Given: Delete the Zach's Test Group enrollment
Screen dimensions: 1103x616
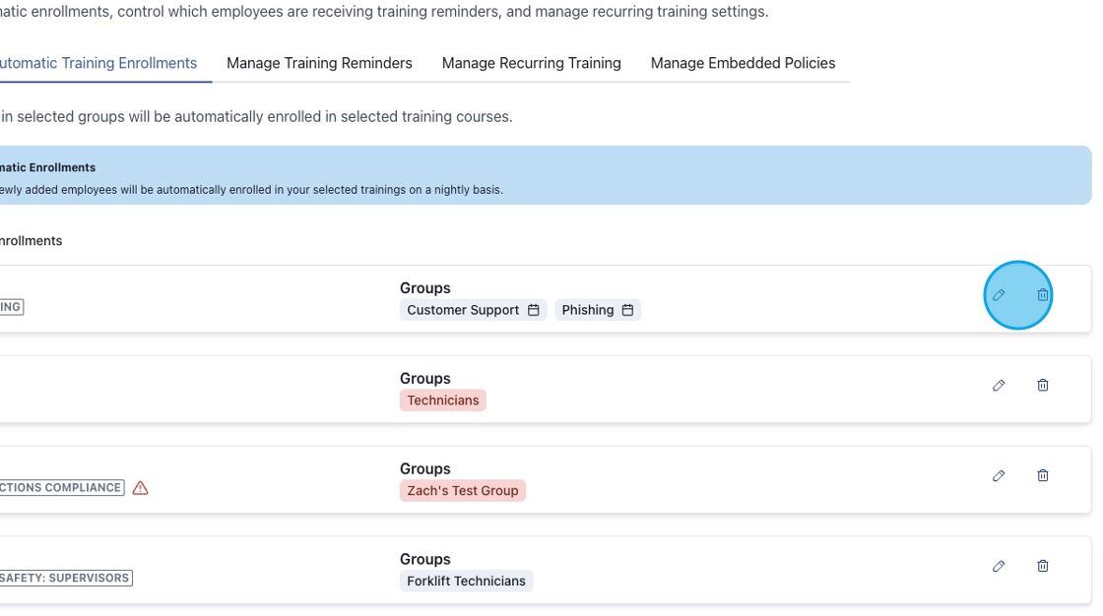Looking at the screenshot, I should 1043,476.
